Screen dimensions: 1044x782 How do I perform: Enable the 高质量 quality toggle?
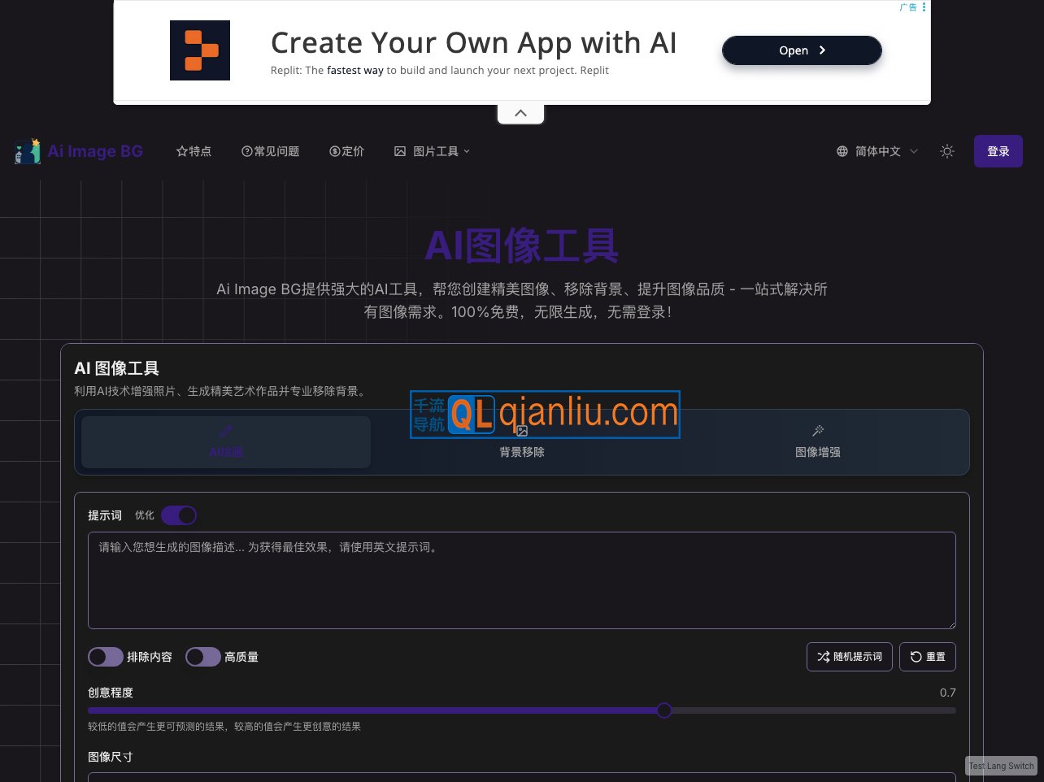coord(202,657)
